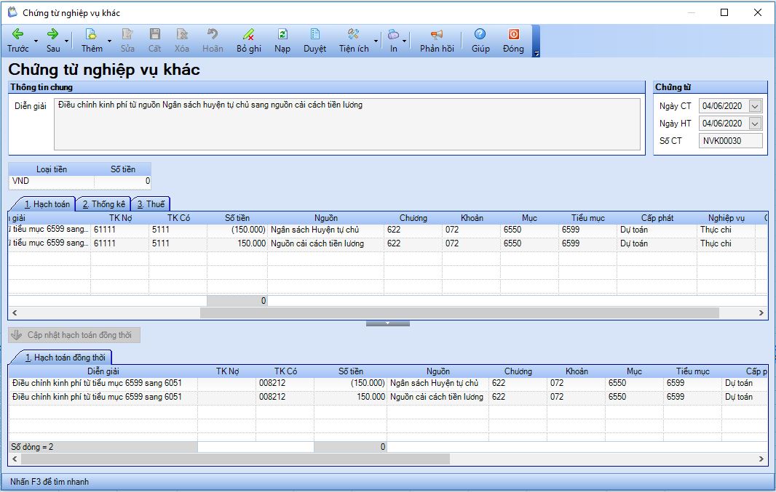This screenshot has width=776, height=492.
Task: Expand the Sau dropdown arrow
Action: point(67,41)
